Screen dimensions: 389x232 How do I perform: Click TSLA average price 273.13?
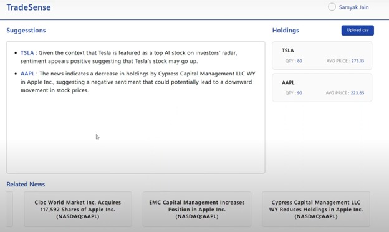pyautogui.click(x=357, y=61)
